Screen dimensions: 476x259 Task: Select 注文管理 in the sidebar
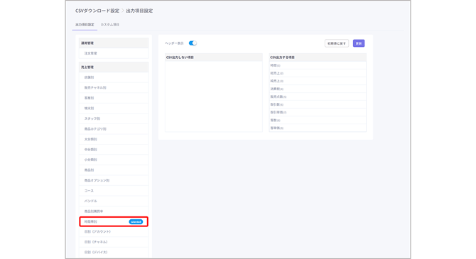114,53
